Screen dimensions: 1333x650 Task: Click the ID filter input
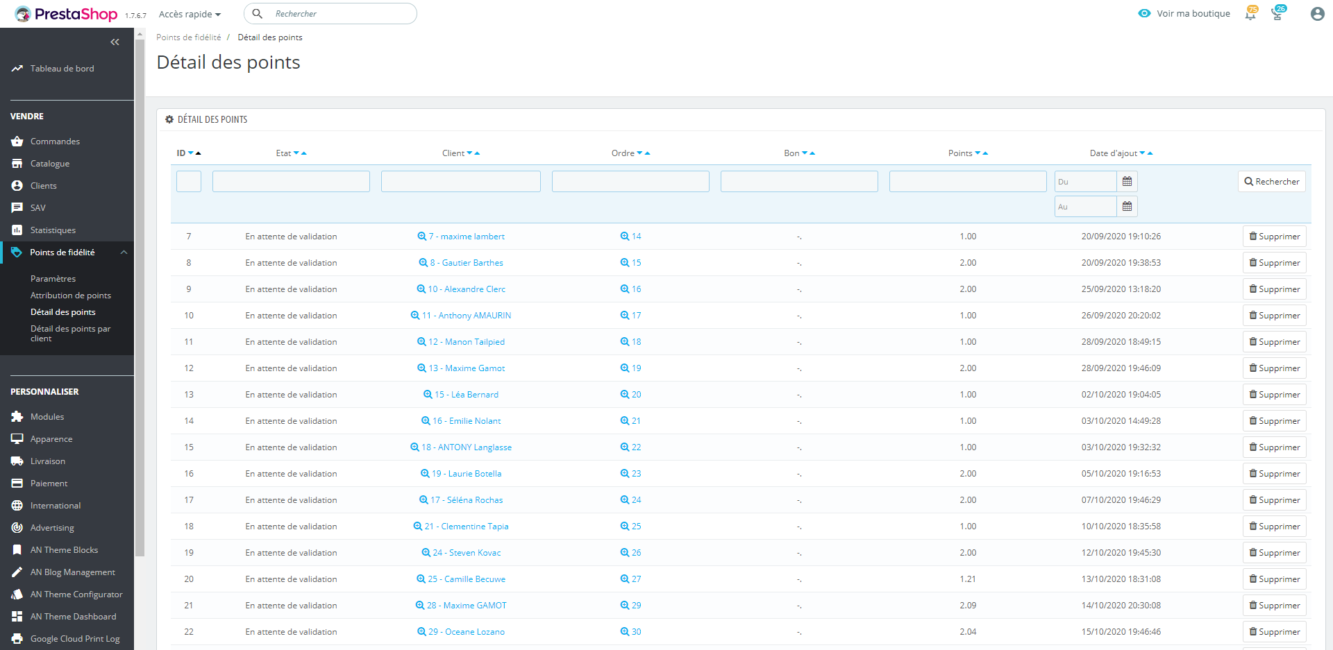pyautogui.click(x=189, y=182)
